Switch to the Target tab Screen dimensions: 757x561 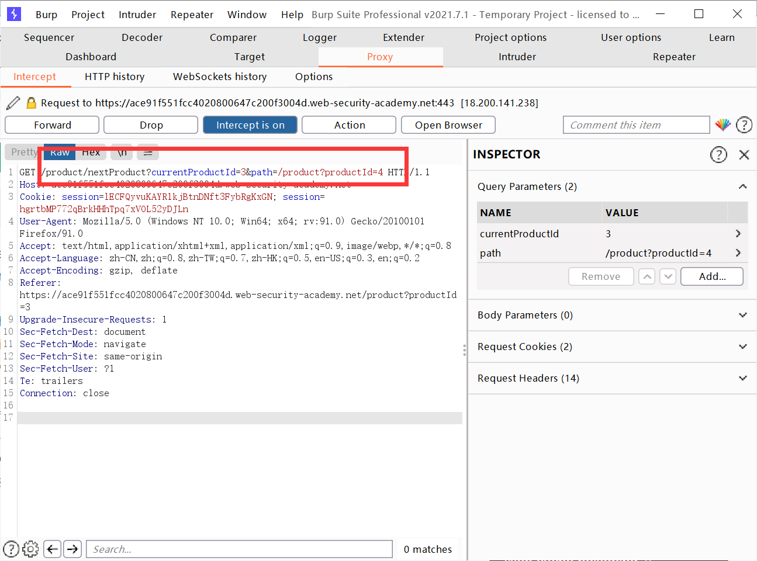click(x=250, y=57)
